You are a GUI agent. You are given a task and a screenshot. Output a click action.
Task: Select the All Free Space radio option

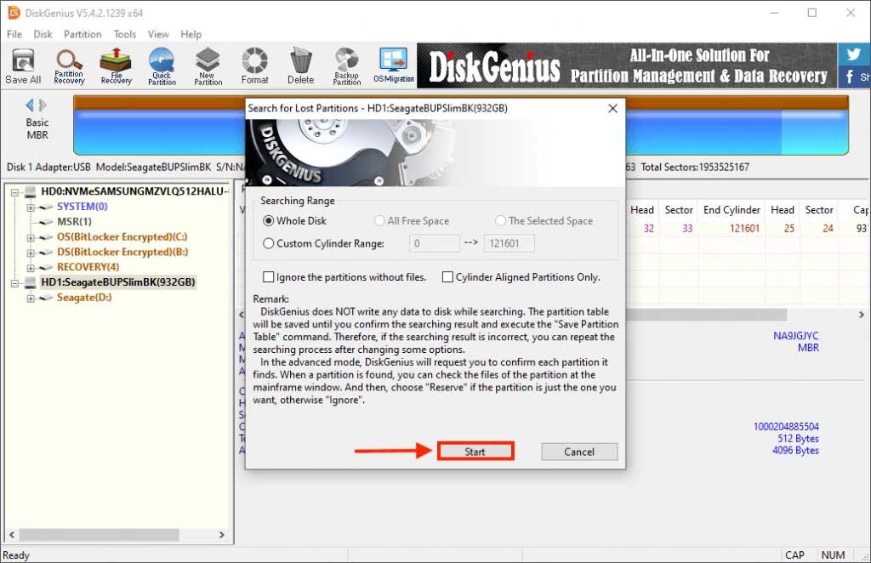pyautogui.click(x=379, y=221)
